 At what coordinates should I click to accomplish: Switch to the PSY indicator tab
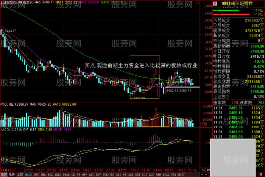point(173,175)
